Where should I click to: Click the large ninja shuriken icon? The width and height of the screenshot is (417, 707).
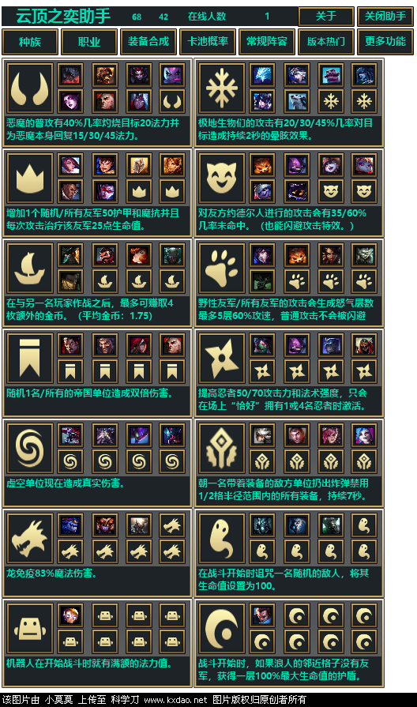(222, 359)
